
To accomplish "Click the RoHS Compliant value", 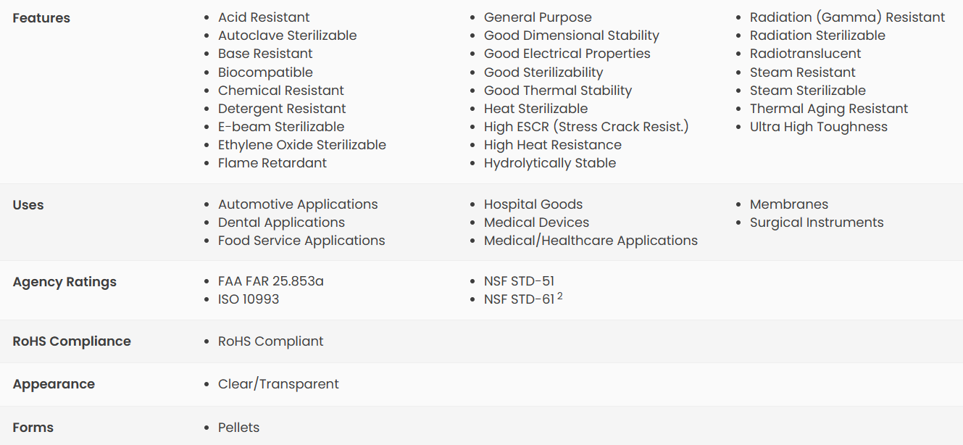I will [x=271, y=341].
